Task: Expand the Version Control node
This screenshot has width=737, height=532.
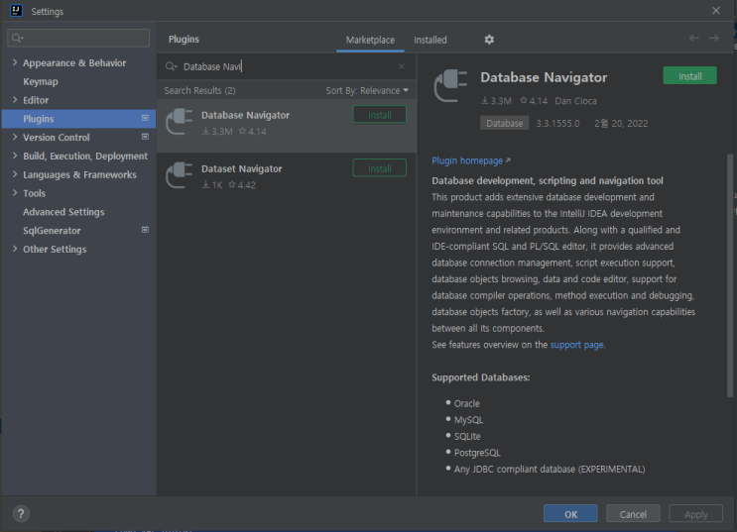Action: tap(15, 137)
